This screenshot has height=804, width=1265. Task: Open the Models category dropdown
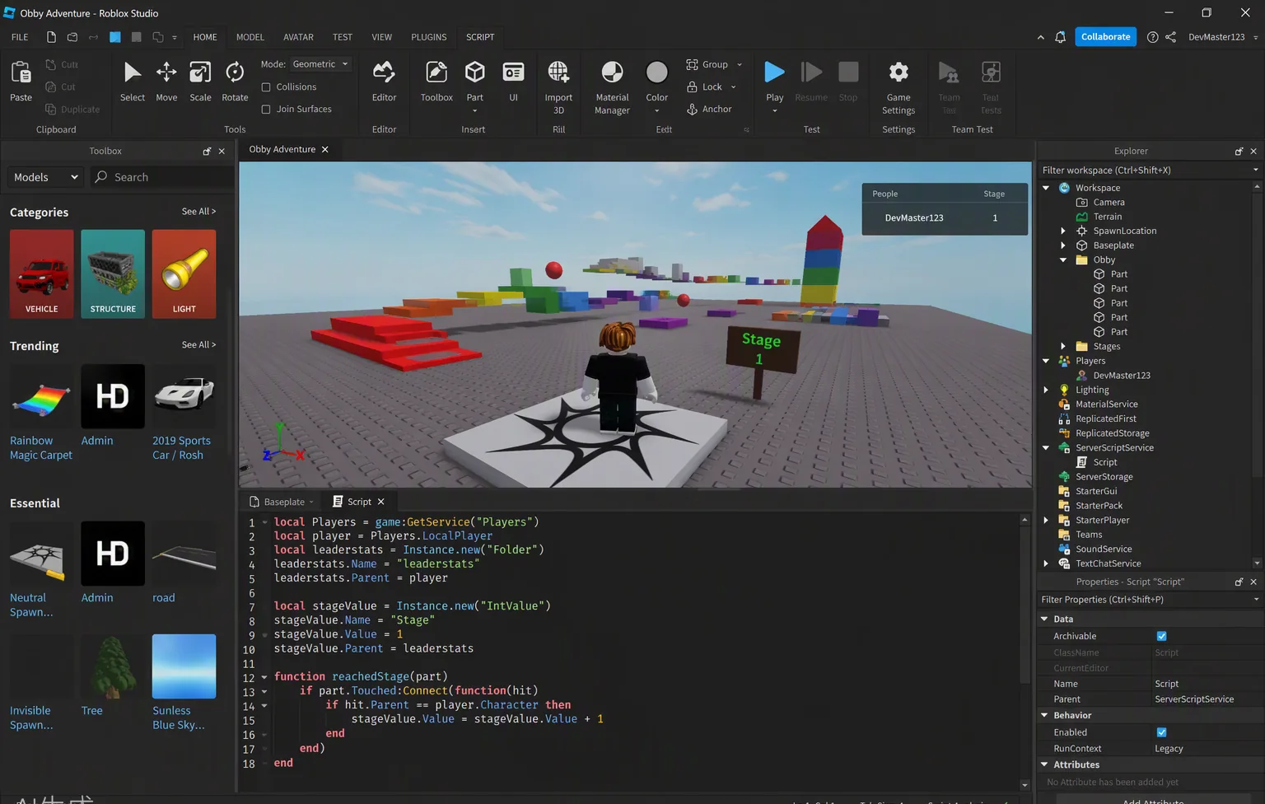pyautogui.click(x=46, y=177)
